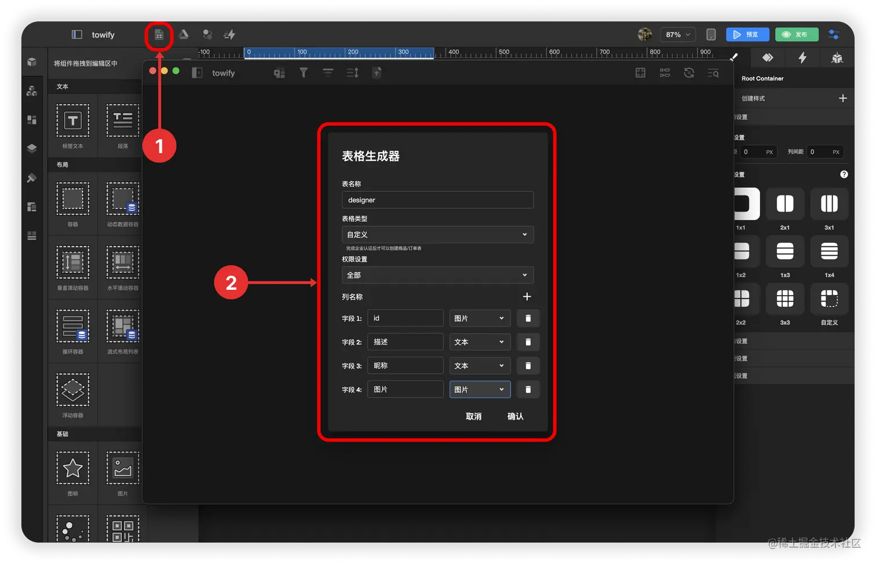The height and width of the screenshot is (564, 876).
Task: Add a new column with the 列名称 plus
Action: pyautogui.click(x=527, y=297)
